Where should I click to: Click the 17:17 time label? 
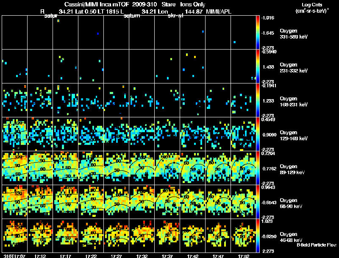65,256
